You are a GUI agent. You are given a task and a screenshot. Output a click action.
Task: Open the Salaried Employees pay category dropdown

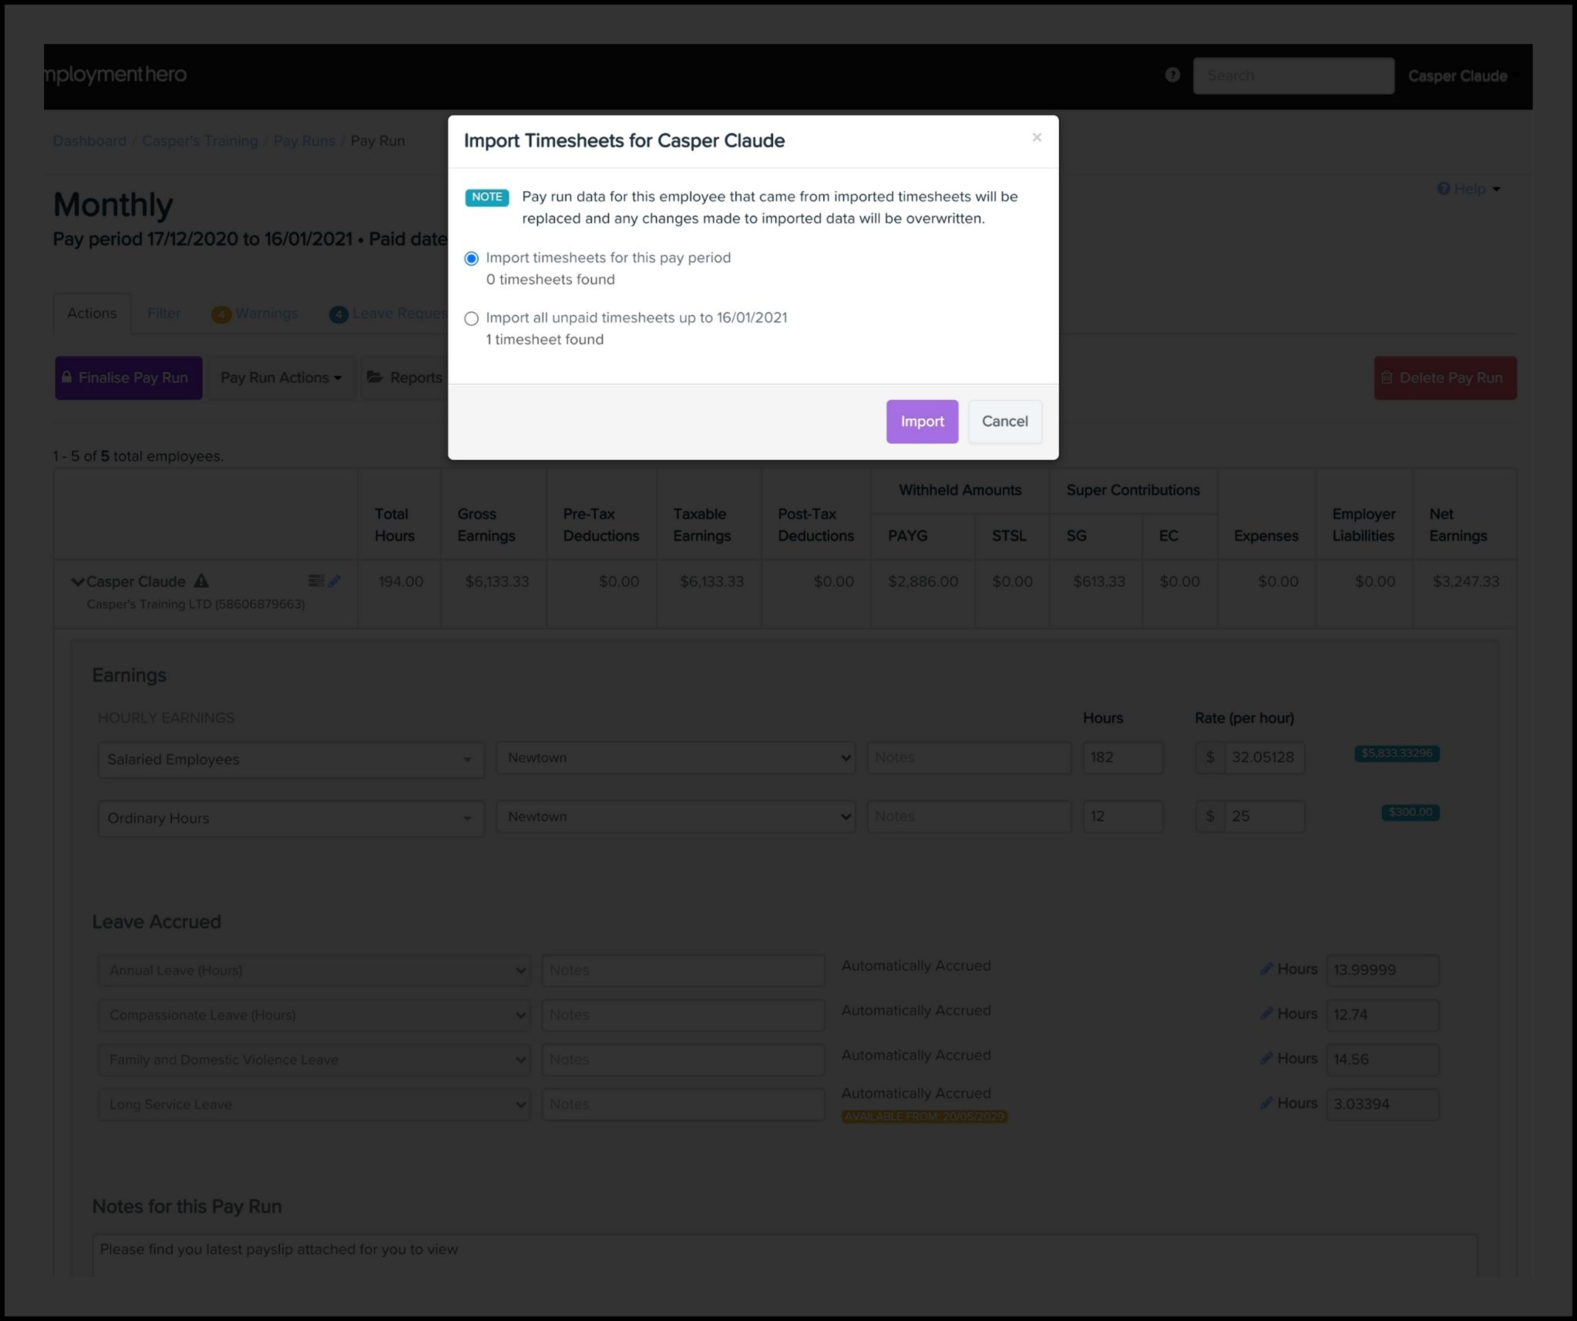(x=291, y=759)
